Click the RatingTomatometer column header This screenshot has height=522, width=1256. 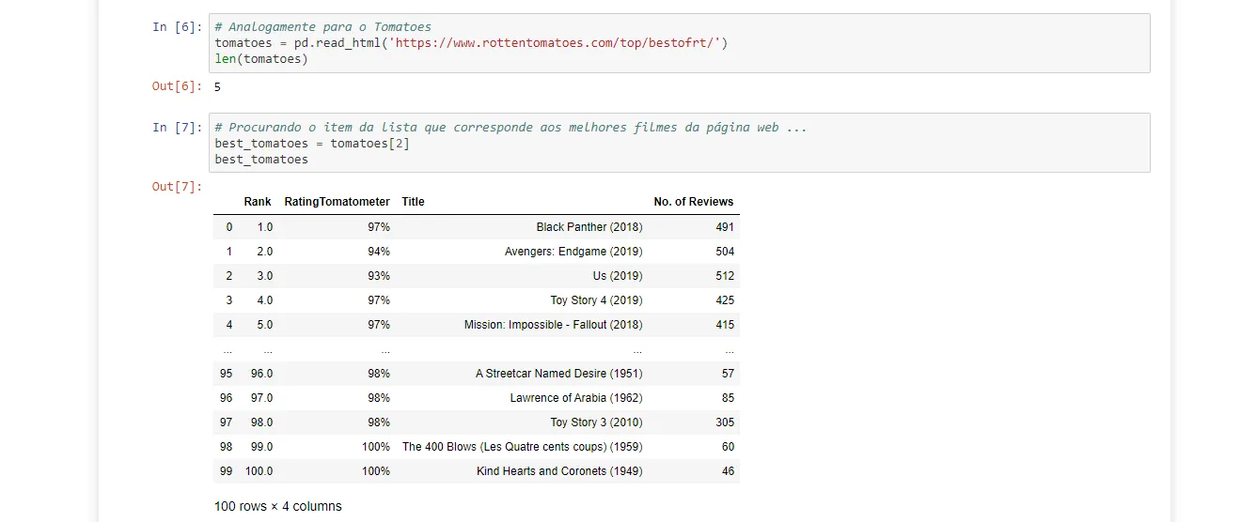(x=337, y=202)
